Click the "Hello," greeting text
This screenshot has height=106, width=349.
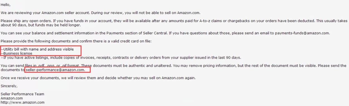coord(6,5)
